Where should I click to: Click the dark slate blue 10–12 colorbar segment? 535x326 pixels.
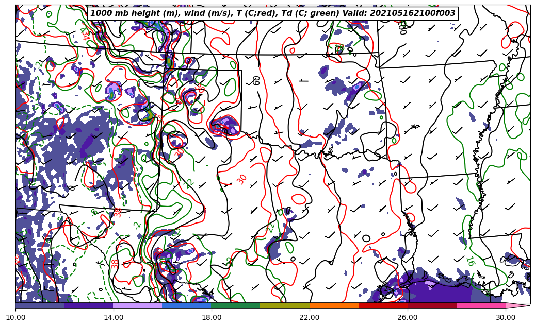[40, 305]
